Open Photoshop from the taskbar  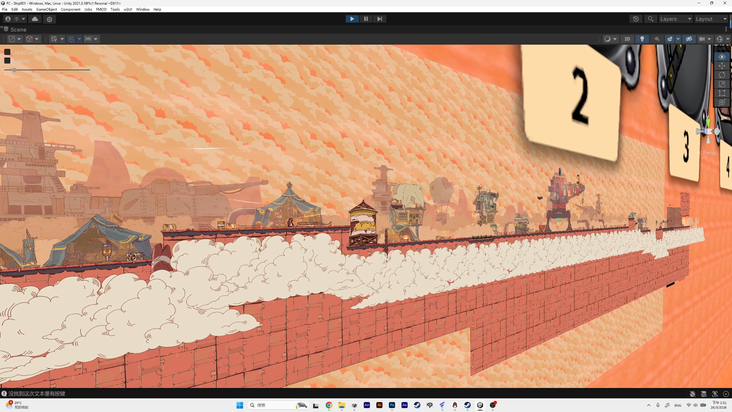coord(392,405)
